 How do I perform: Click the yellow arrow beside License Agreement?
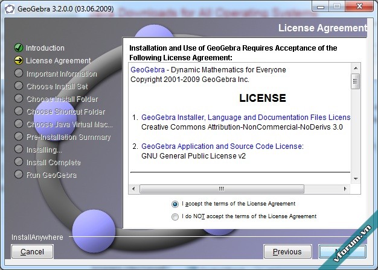(x=19, y=60)
